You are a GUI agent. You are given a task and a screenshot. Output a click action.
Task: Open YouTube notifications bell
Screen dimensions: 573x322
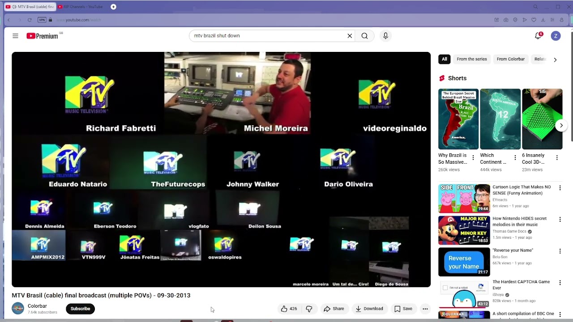pyautogui.click(x=538, y=36)
